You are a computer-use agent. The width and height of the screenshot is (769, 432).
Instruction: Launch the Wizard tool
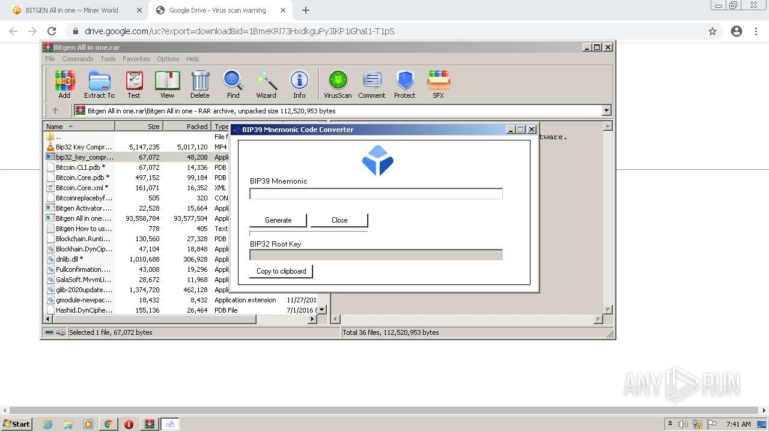click(266, 84)
